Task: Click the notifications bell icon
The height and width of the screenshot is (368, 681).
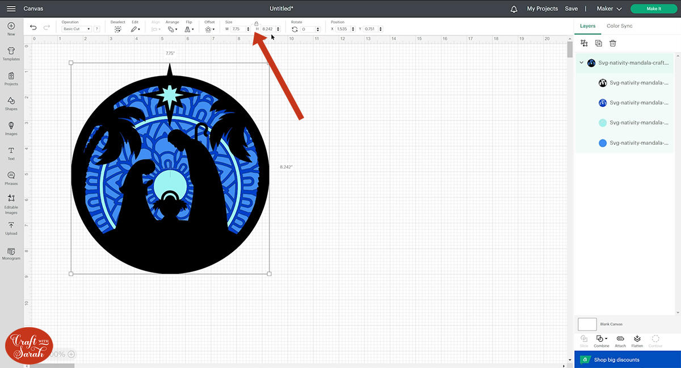Action: click(514, 9)
